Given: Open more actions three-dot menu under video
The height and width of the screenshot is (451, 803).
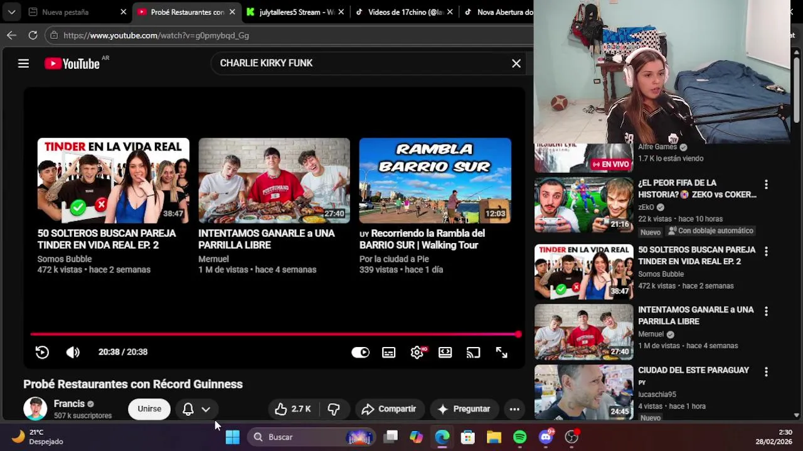Looking at the screenshot, I should click(514, 409).
